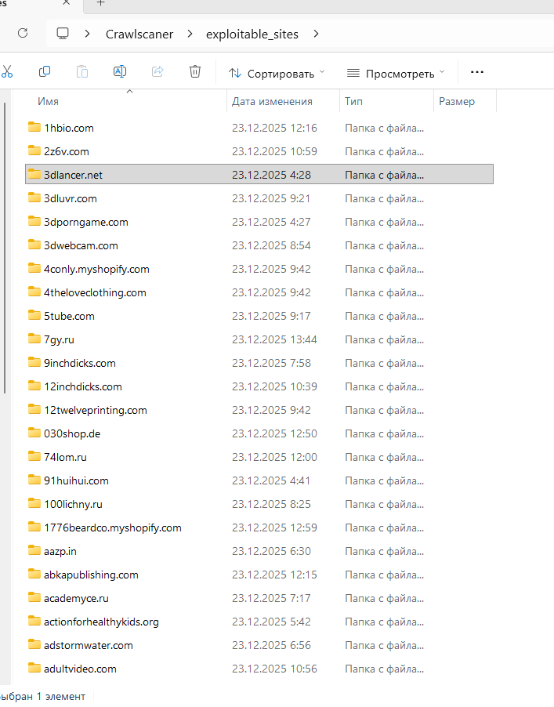Sort by Размер column header

(x=457, y=101)
